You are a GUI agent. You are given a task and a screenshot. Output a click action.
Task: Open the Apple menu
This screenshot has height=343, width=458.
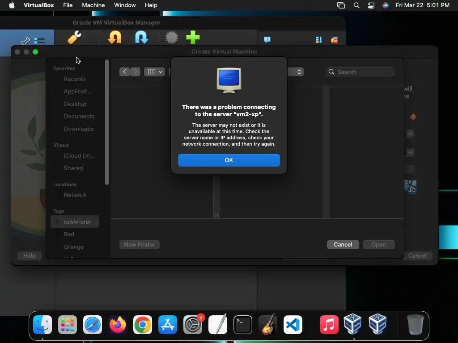(12, 5)
